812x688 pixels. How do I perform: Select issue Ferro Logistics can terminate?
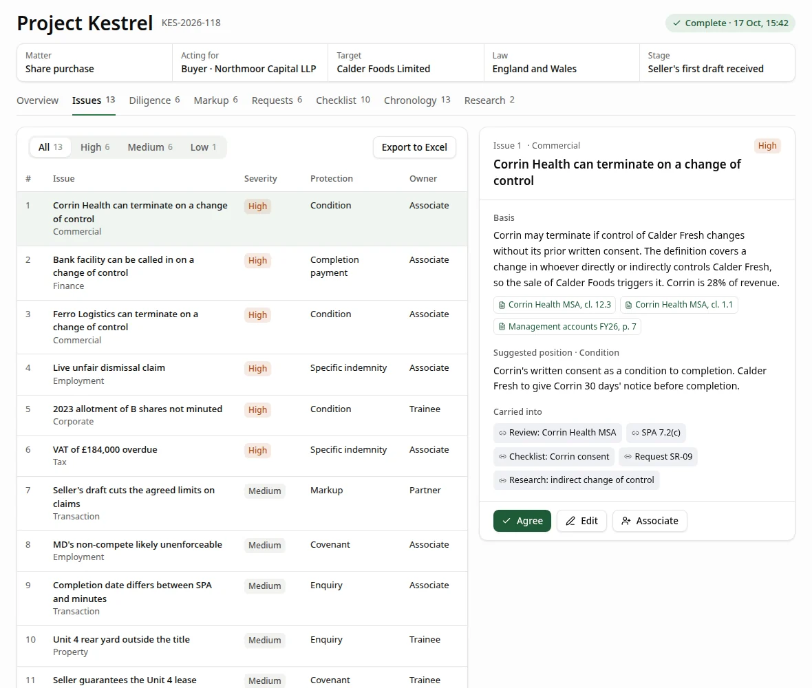point(242,327)
